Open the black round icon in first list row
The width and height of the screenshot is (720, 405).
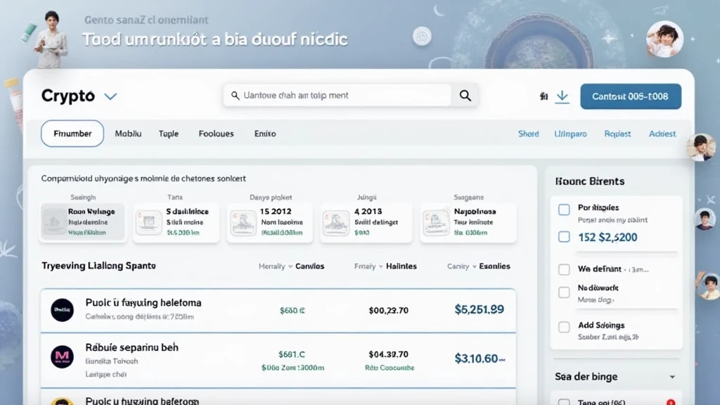click(x=62, y=309)
